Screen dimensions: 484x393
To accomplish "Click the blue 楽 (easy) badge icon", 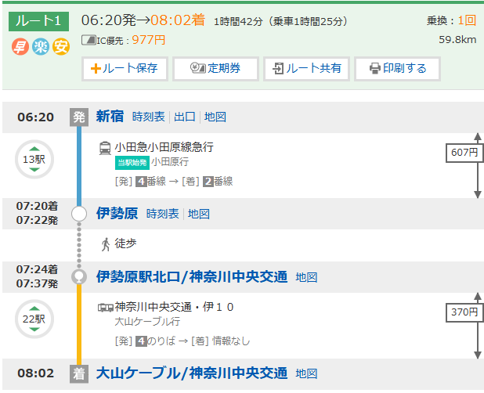I will [x=41, y=47].
